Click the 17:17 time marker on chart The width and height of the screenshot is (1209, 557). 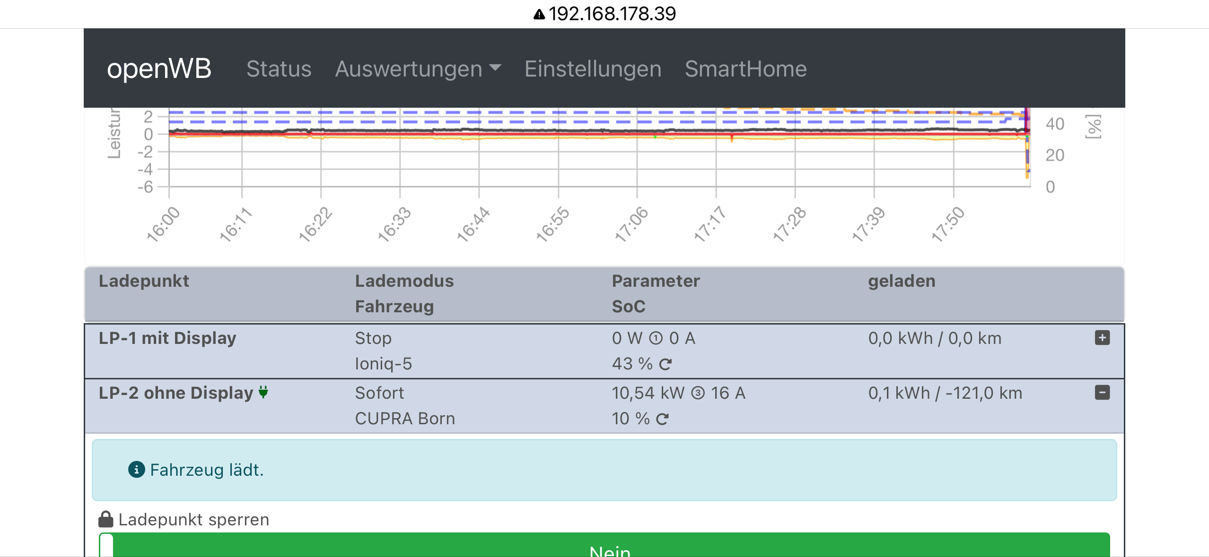(x=709, y=224)
